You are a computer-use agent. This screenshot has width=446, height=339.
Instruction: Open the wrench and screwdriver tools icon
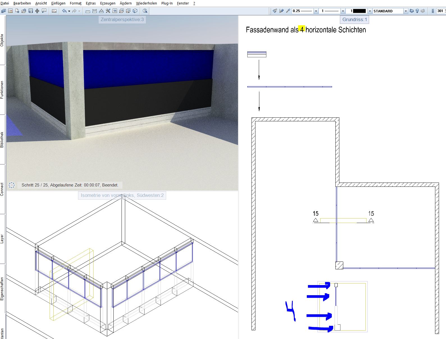coord(108,11)
